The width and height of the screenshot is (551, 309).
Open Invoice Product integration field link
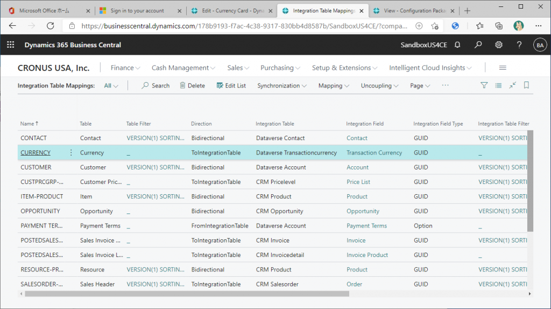pos(367,255)
